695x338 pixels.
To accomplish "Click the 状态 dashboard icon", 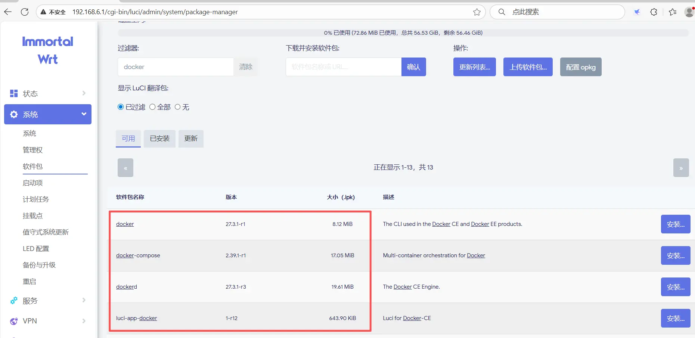I will (14, 93).
